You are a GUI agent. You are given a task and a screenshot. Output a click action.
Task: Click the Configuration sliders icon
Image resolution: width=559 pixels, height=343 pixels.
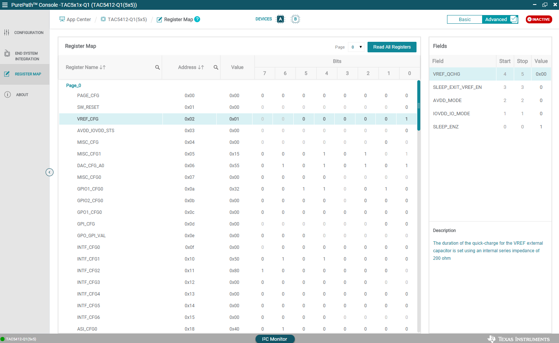click(7, 32)
